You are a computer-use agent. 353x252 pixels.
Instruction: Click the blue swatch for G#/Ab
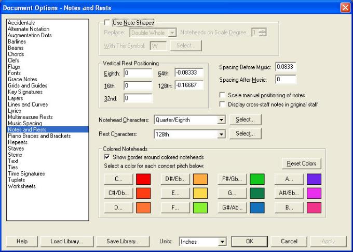pos(257,207)
